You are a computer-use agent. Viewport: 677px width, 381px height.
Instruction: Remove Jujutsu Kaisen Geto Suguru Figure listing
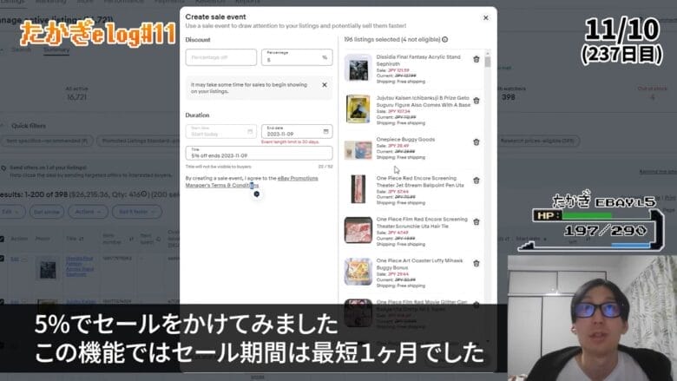(x=477, y=101)
